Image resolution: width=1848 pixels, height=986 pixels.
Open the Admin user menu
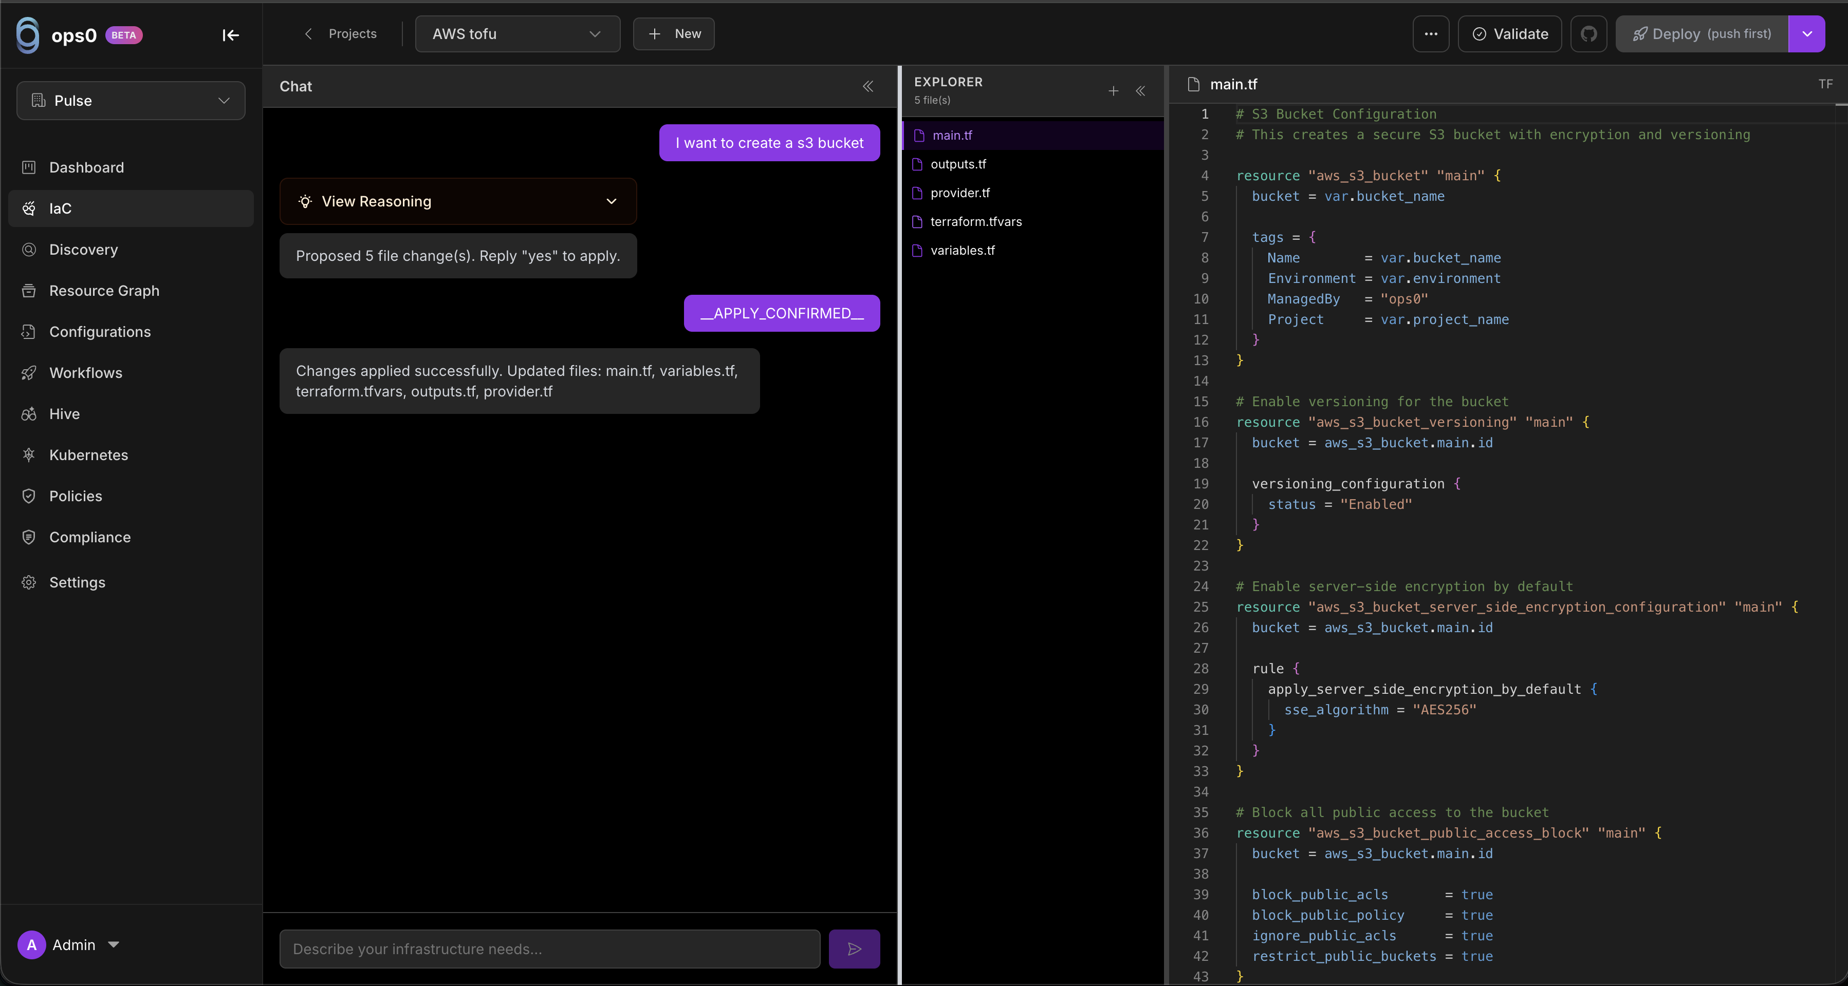[x=69, y=944]
